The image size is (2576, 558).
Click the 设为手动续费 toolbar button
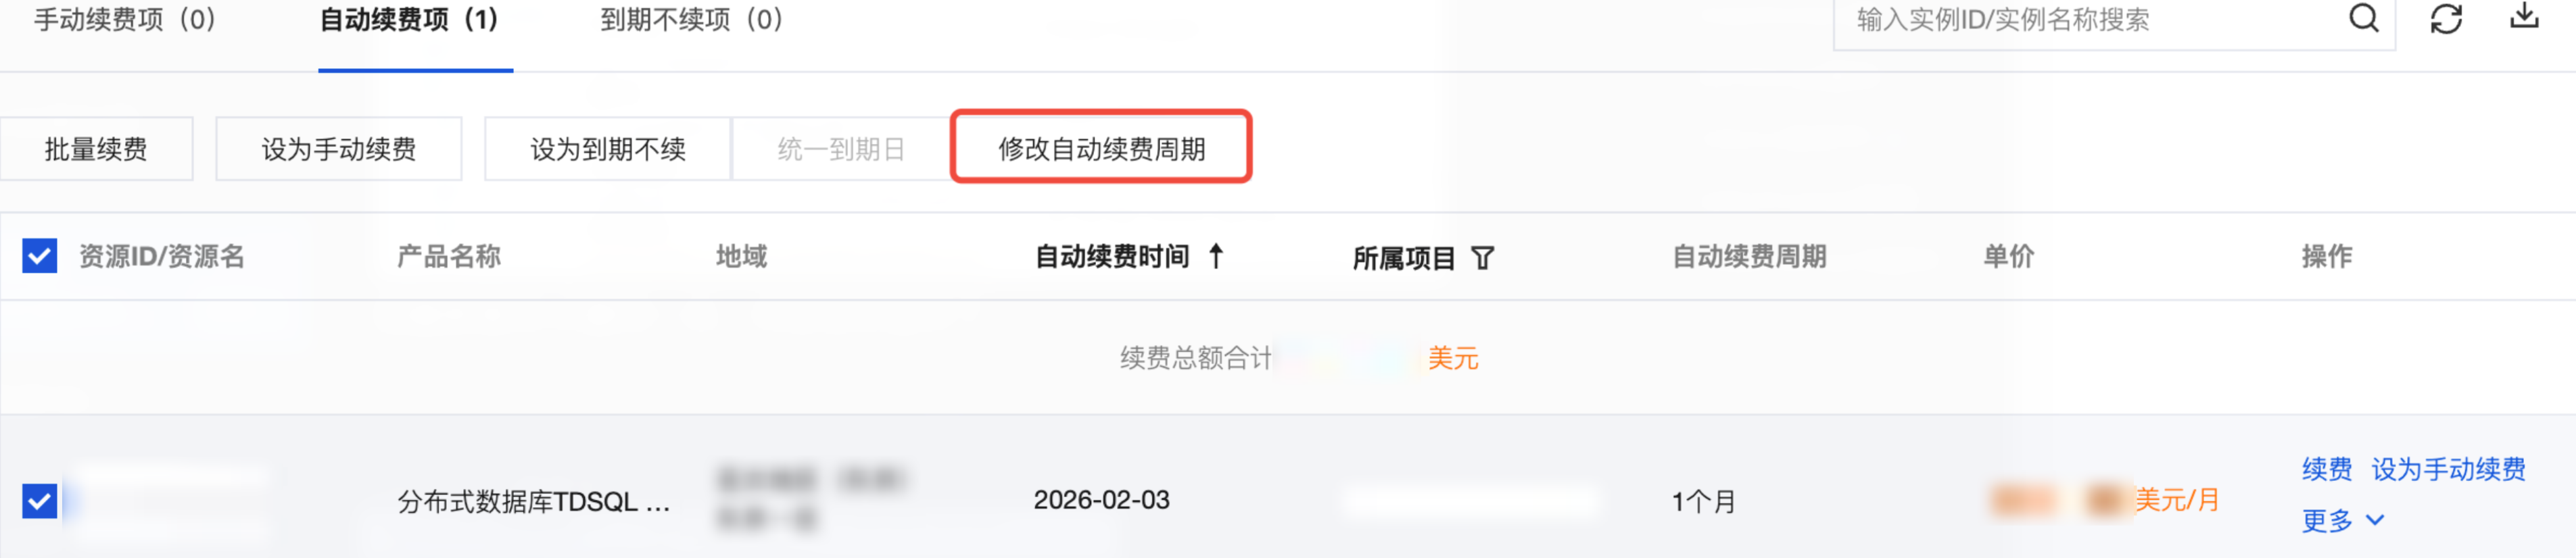338,149
